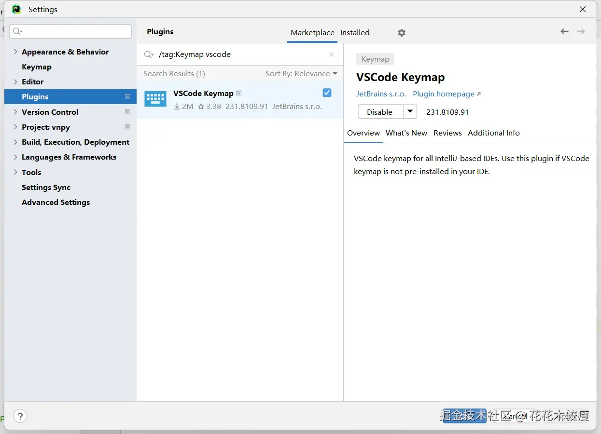Open the JetBrains s.r.o. vendor link

click(381, 94)
